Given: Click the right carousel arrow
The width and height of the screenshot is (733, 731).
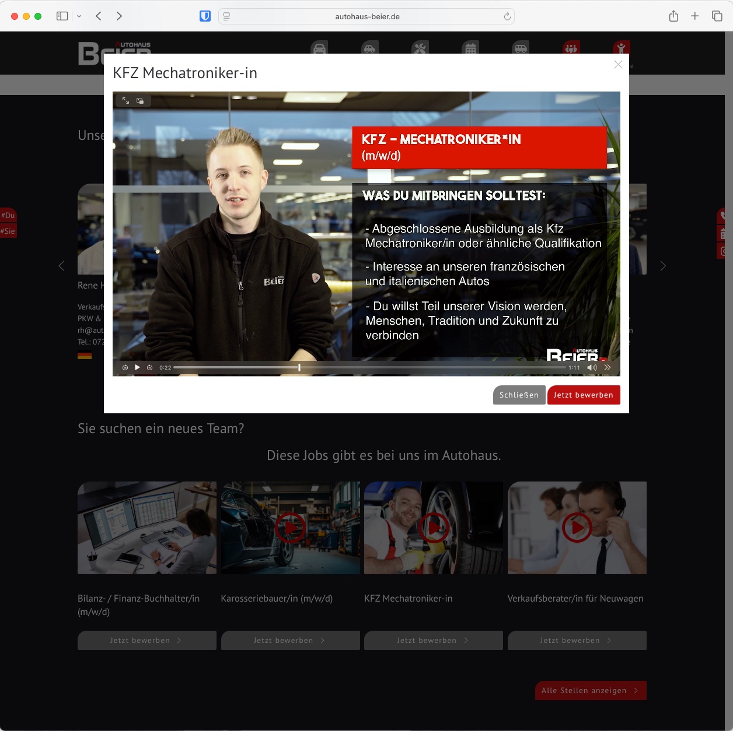Looking at the screenshot, I should [x=663, y=265].
